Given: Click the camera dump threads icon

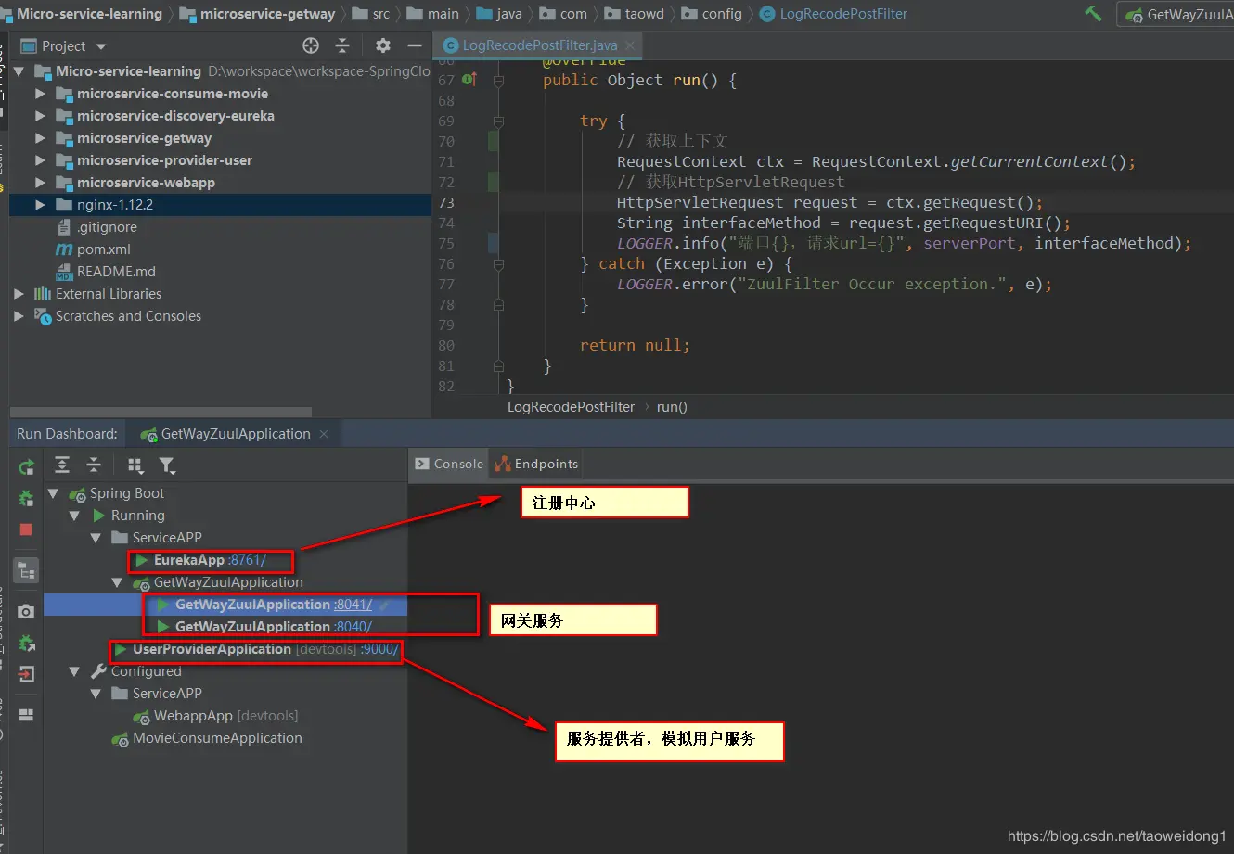Looking at the screenshot, I should 26,611.
